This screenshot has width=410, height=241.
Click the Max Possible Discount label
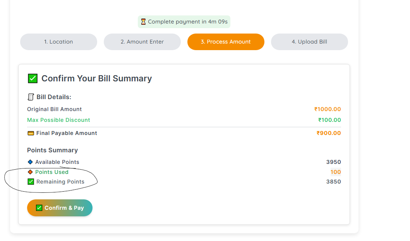point(58,120)
